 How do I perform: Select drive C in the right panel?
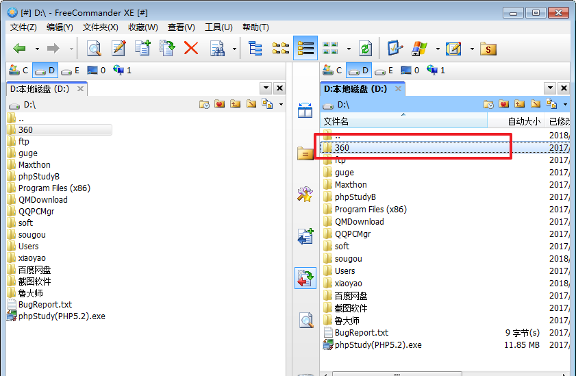[x=333, y=70]
